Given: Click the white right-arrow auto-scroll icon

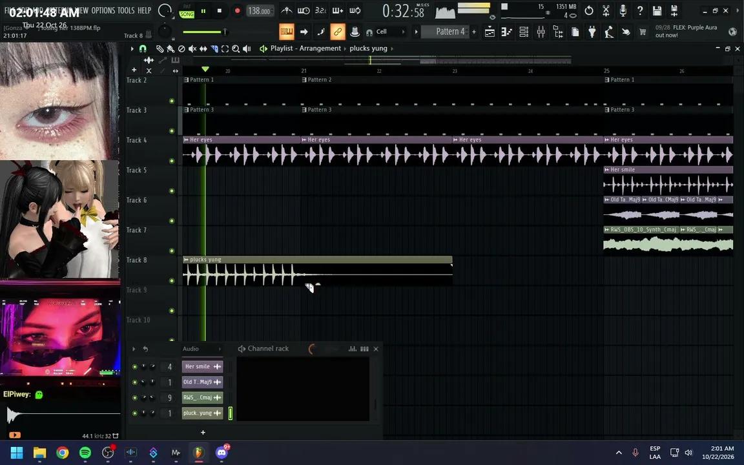Looking at the screenshot, I should tap(304, 32).
